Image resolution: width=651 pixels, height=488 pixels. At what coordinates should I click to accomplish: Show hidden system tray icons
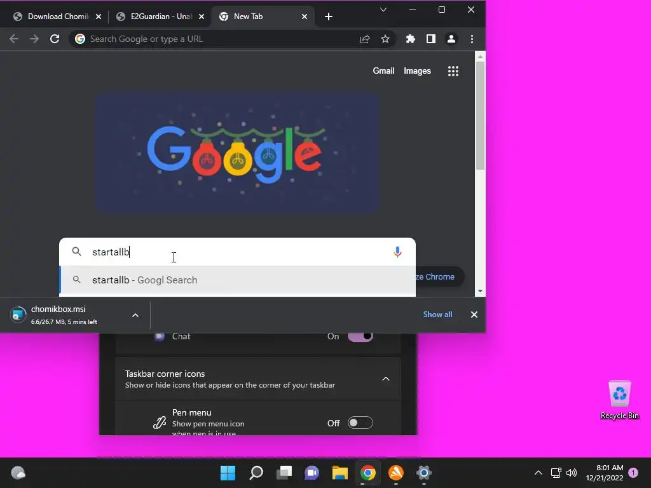click(538, 473)
